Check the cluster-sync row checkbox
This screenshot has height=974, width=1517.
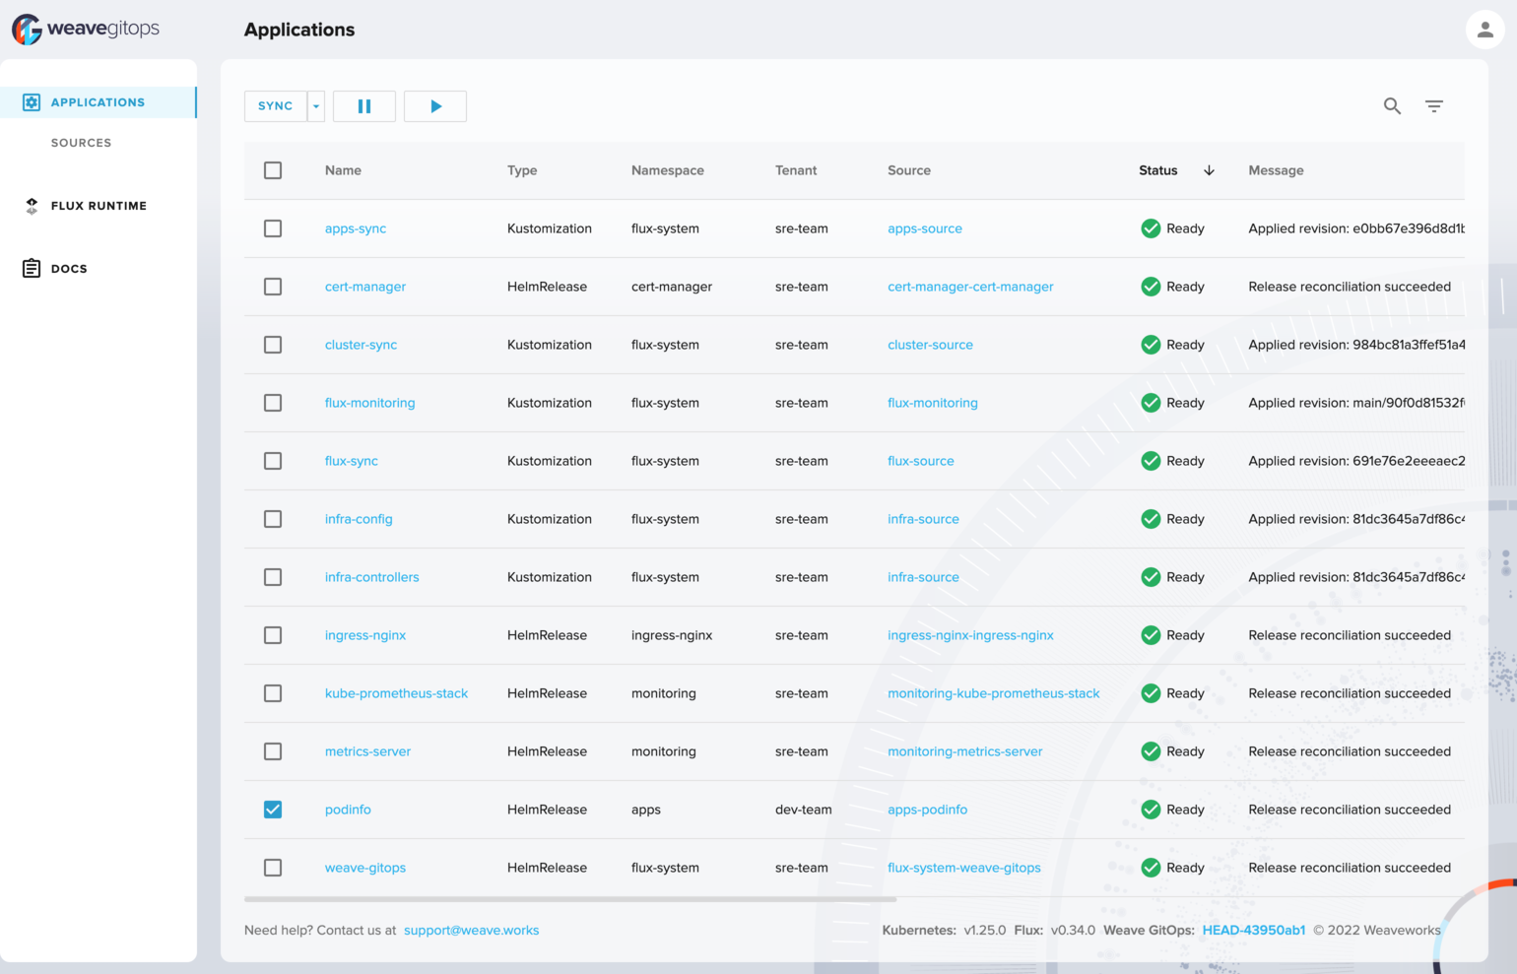click(x=273, y=345)
